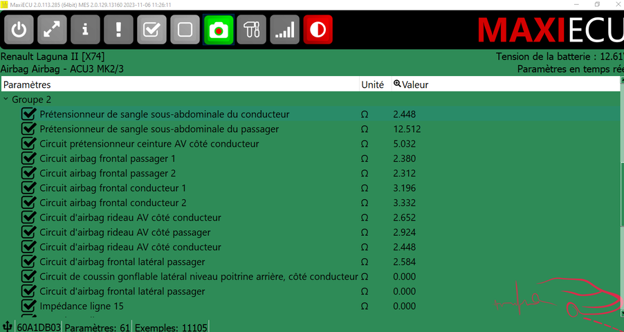Click value 2.652 in the Valeur column
624x332 pixels.
click(404, 217)
